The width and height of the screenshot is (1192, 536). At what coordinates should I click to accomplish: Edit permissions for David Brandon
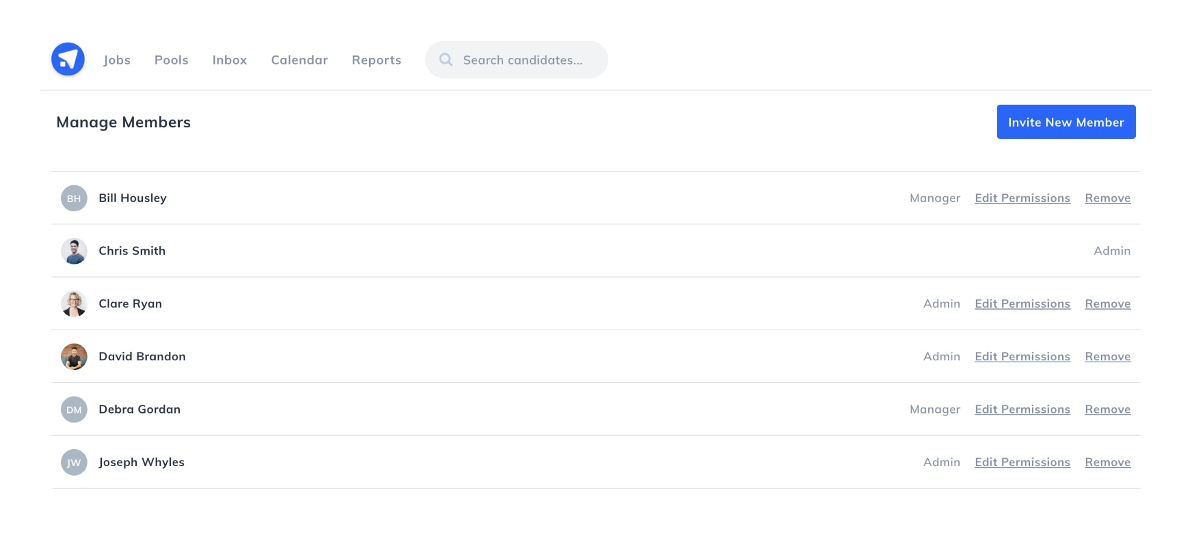[1022, 357]
